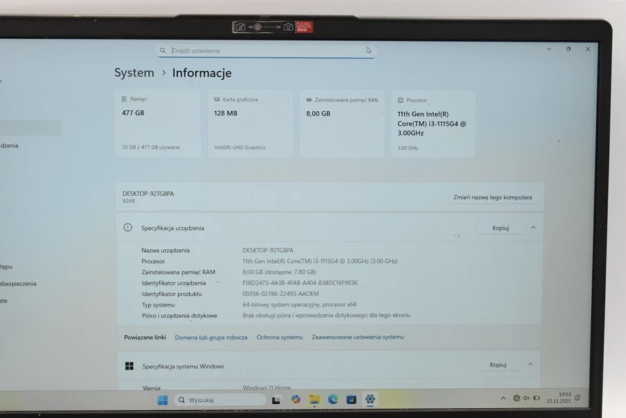The width and height of the screenshot is (626, 418).
Task: Open Task View from the taskbar
Action: coord(276,400)
